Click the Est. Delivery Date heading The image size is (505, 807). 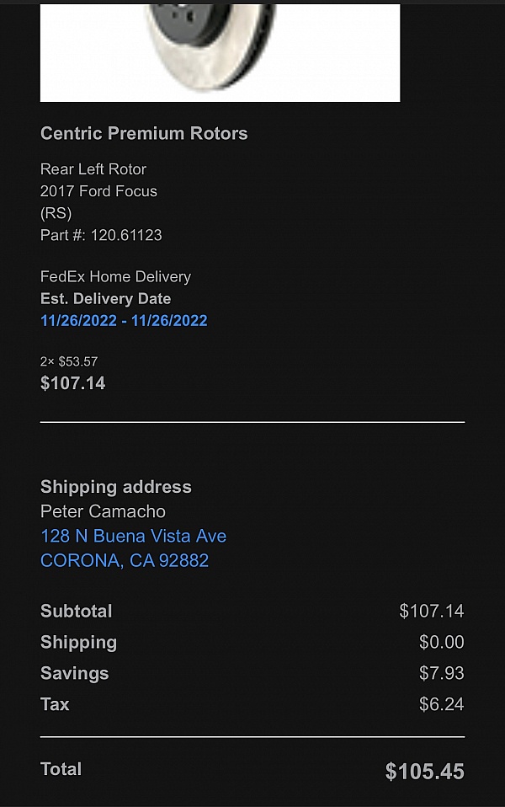[105, 298]
